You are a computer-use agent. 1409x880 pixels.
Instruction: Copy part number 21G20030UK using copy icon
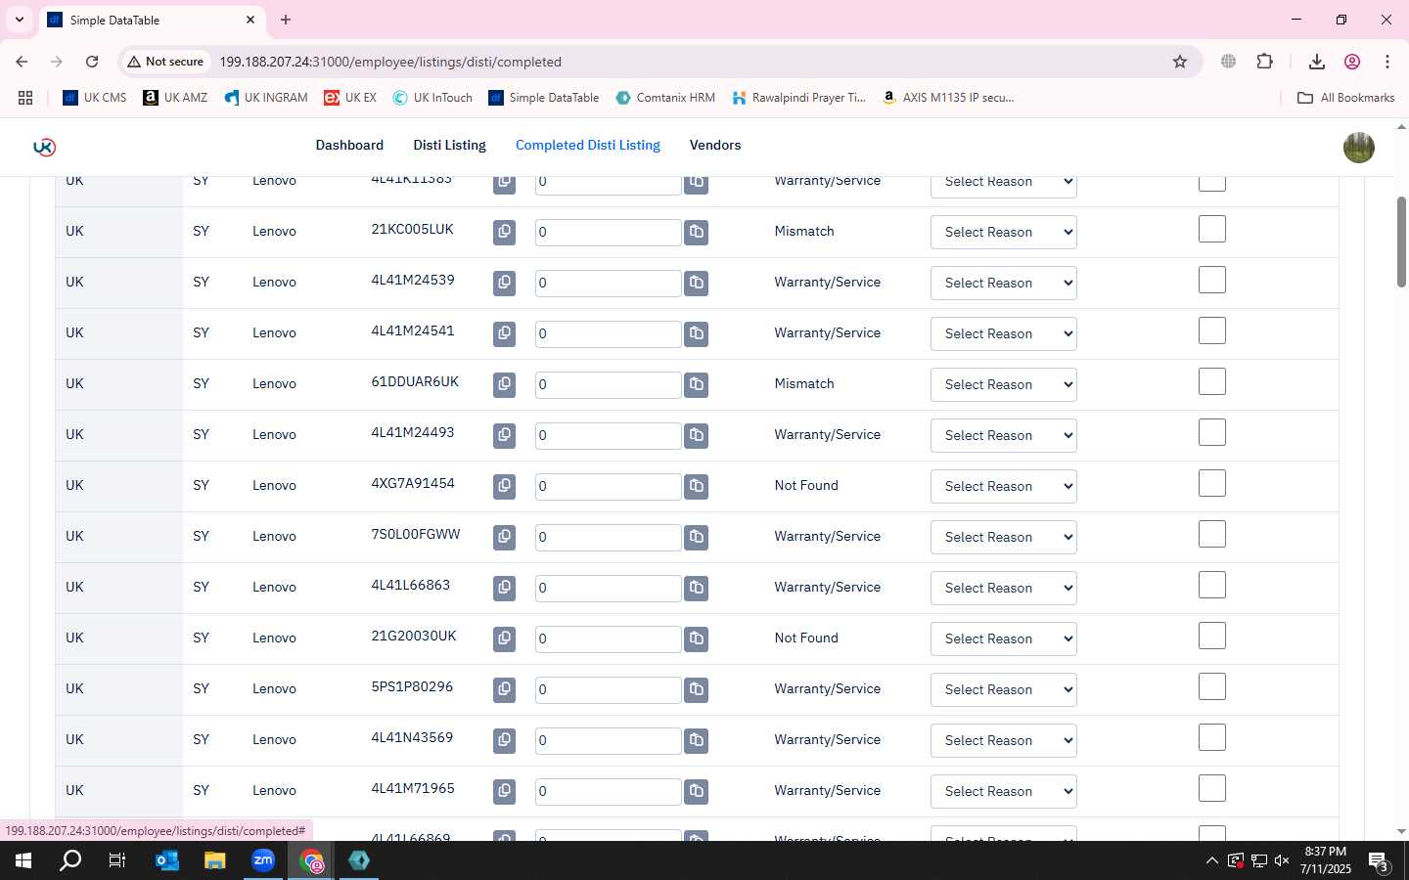(504, 638)
